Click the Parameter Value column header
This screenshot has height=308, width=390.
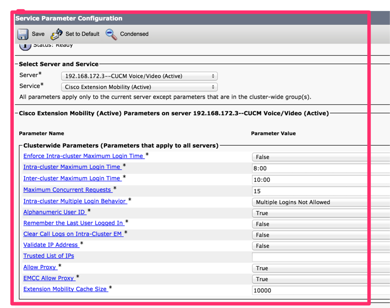click(x=273, y=134)
